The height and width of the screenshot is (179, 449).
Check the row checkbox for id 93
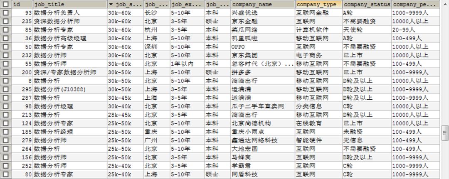(x=6, y=13)
